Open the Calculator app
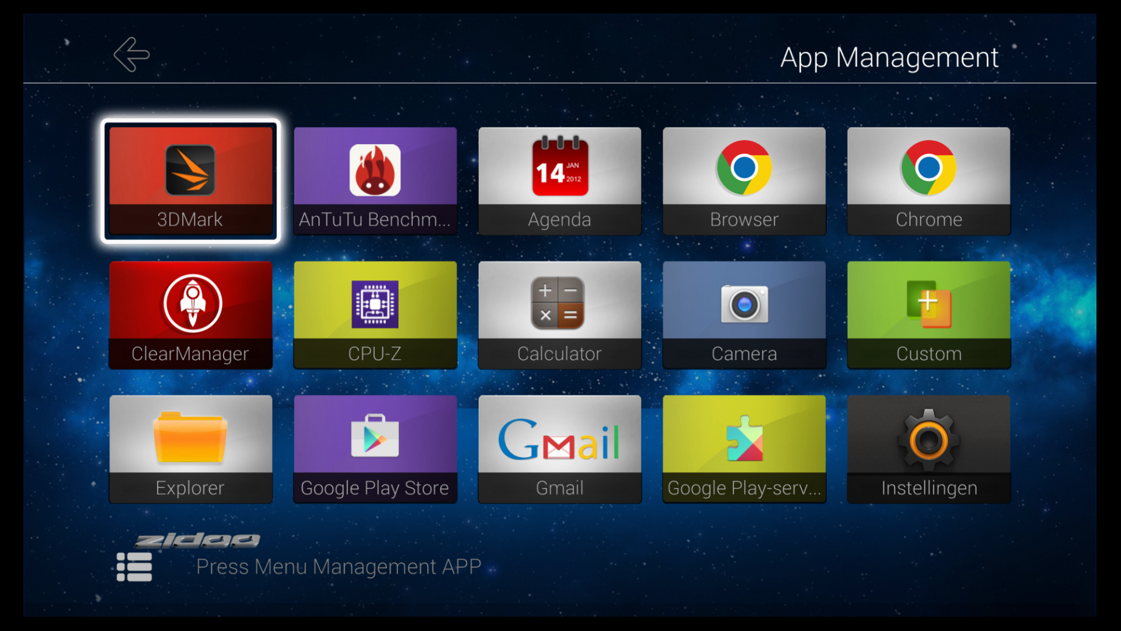The height and width of the screenshot is (631, 1121). (559, 315)
